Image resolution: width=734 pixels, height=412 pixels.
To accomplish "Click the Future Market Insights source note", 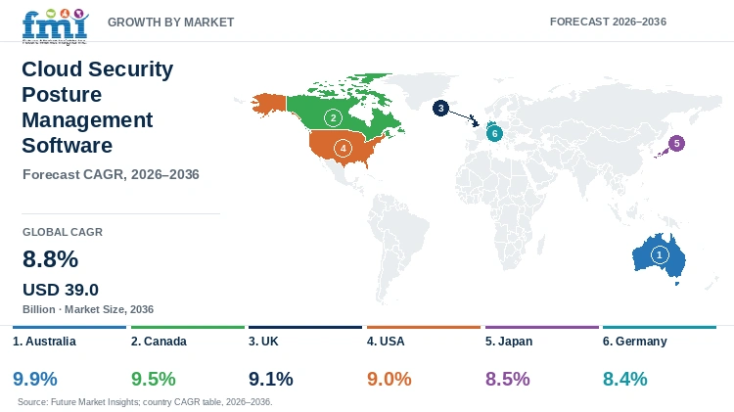I will tap(145, 401).
